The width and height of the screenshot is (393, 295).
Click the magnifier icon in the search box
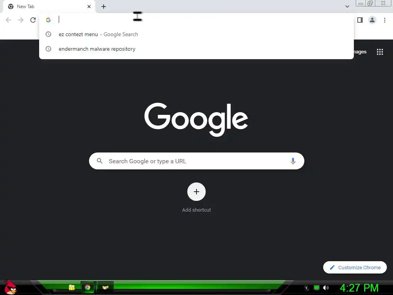(99, 161)
